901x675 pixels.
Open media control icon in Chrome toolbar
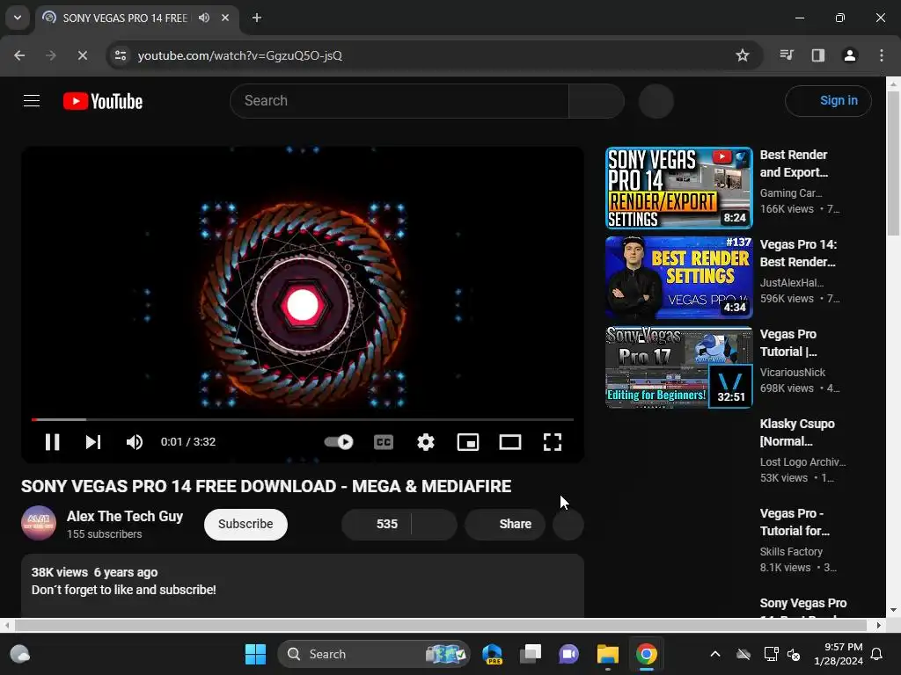[x=786, y=55]
